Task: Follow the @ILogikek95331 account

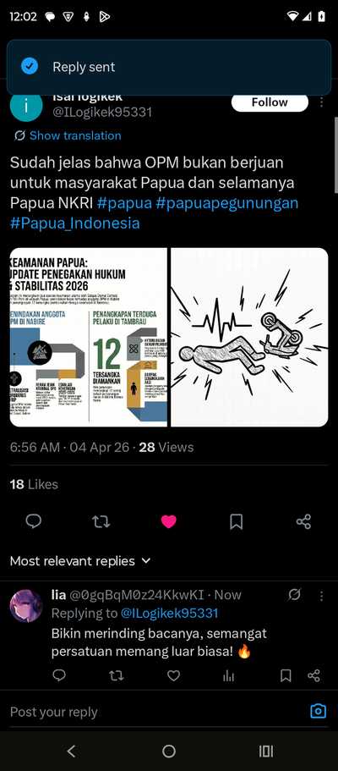Action: pyautogui.click(x=270, y=102)
